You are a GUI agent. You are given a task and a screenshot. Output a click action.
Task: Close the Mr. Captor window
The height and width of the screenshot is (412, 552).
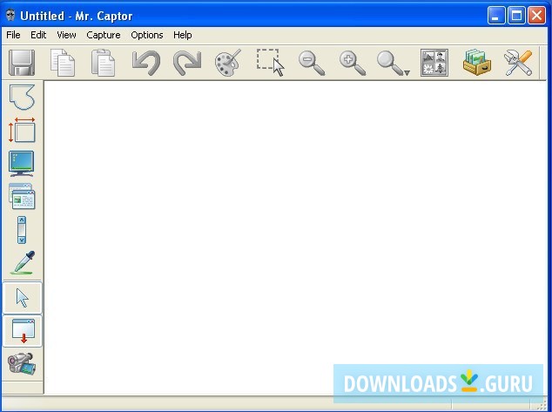[536, 16]
